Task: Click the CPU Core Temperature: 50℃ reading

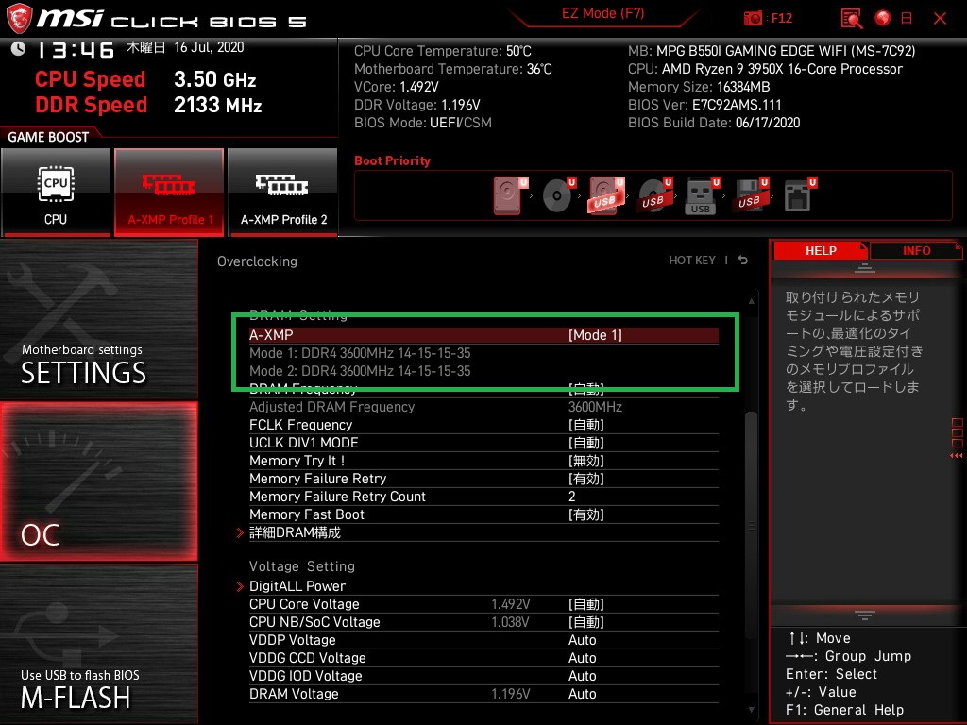Action: [442, 51]
